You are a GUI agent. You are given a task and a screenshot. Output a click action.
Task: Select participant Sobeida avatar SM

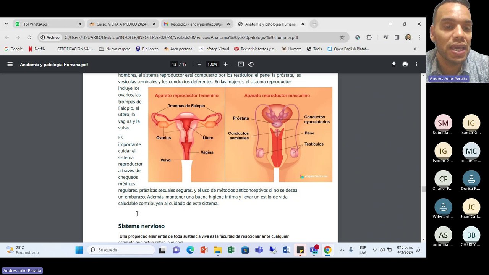[443, 123]
